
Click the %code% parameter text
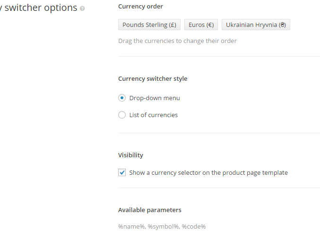[194, 226]
